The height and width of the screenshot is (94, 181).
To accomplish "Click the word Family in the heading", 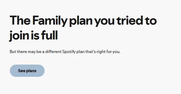I will pos(50,21).
